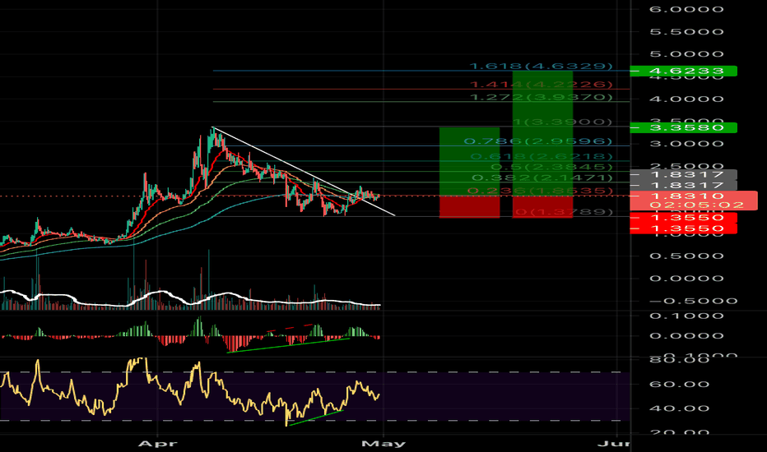Click the 0.5000 label on the price scale
767x452 pixels.
point(686,256)
